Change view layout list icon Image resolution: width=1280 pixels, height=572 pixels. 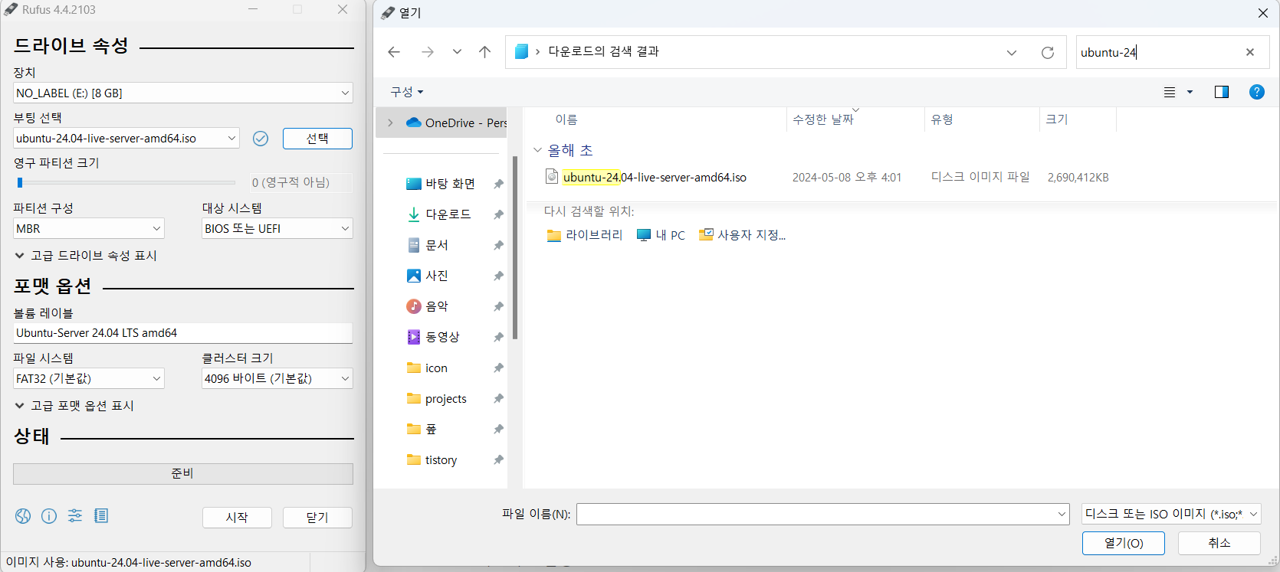coord(1170,92)
